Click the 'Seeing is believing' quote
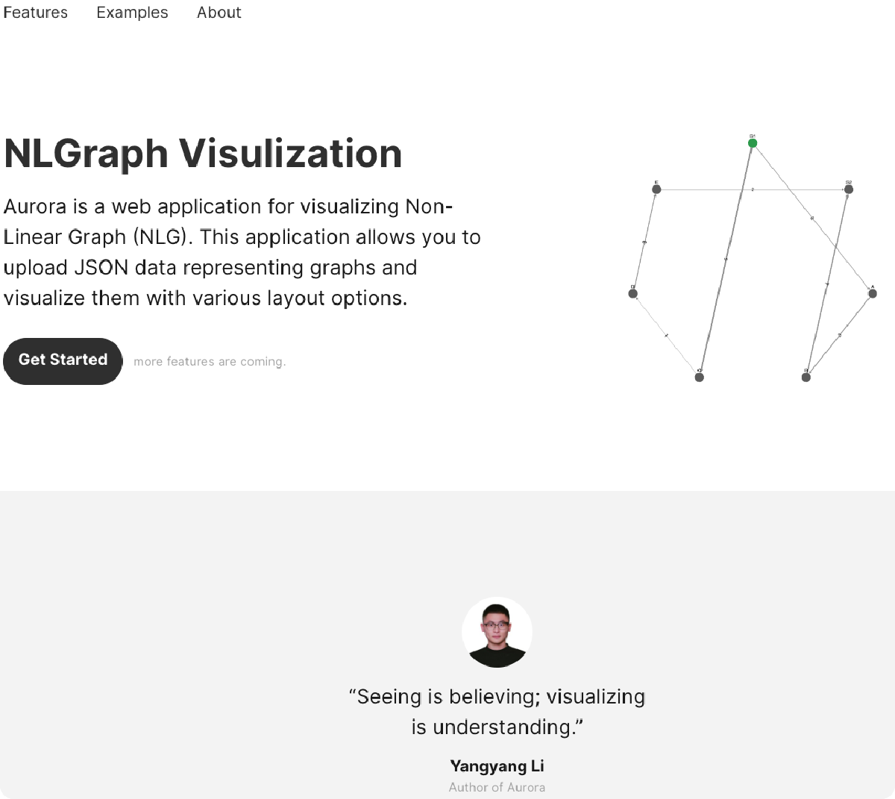This screenshot has width=895, height=799. click(497, 712)
